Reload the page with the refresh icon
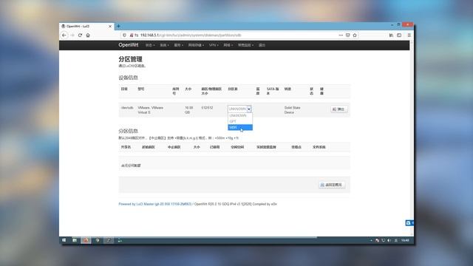The height and width of the screenshot is (266, 473). [x=80, y=35]
